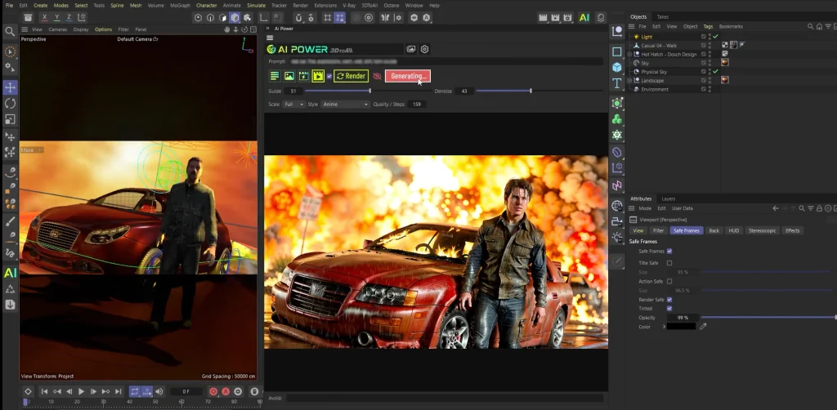Open the search magnifier at top left
The height and width of the screenshot is (410, 837).
(10, 32)
